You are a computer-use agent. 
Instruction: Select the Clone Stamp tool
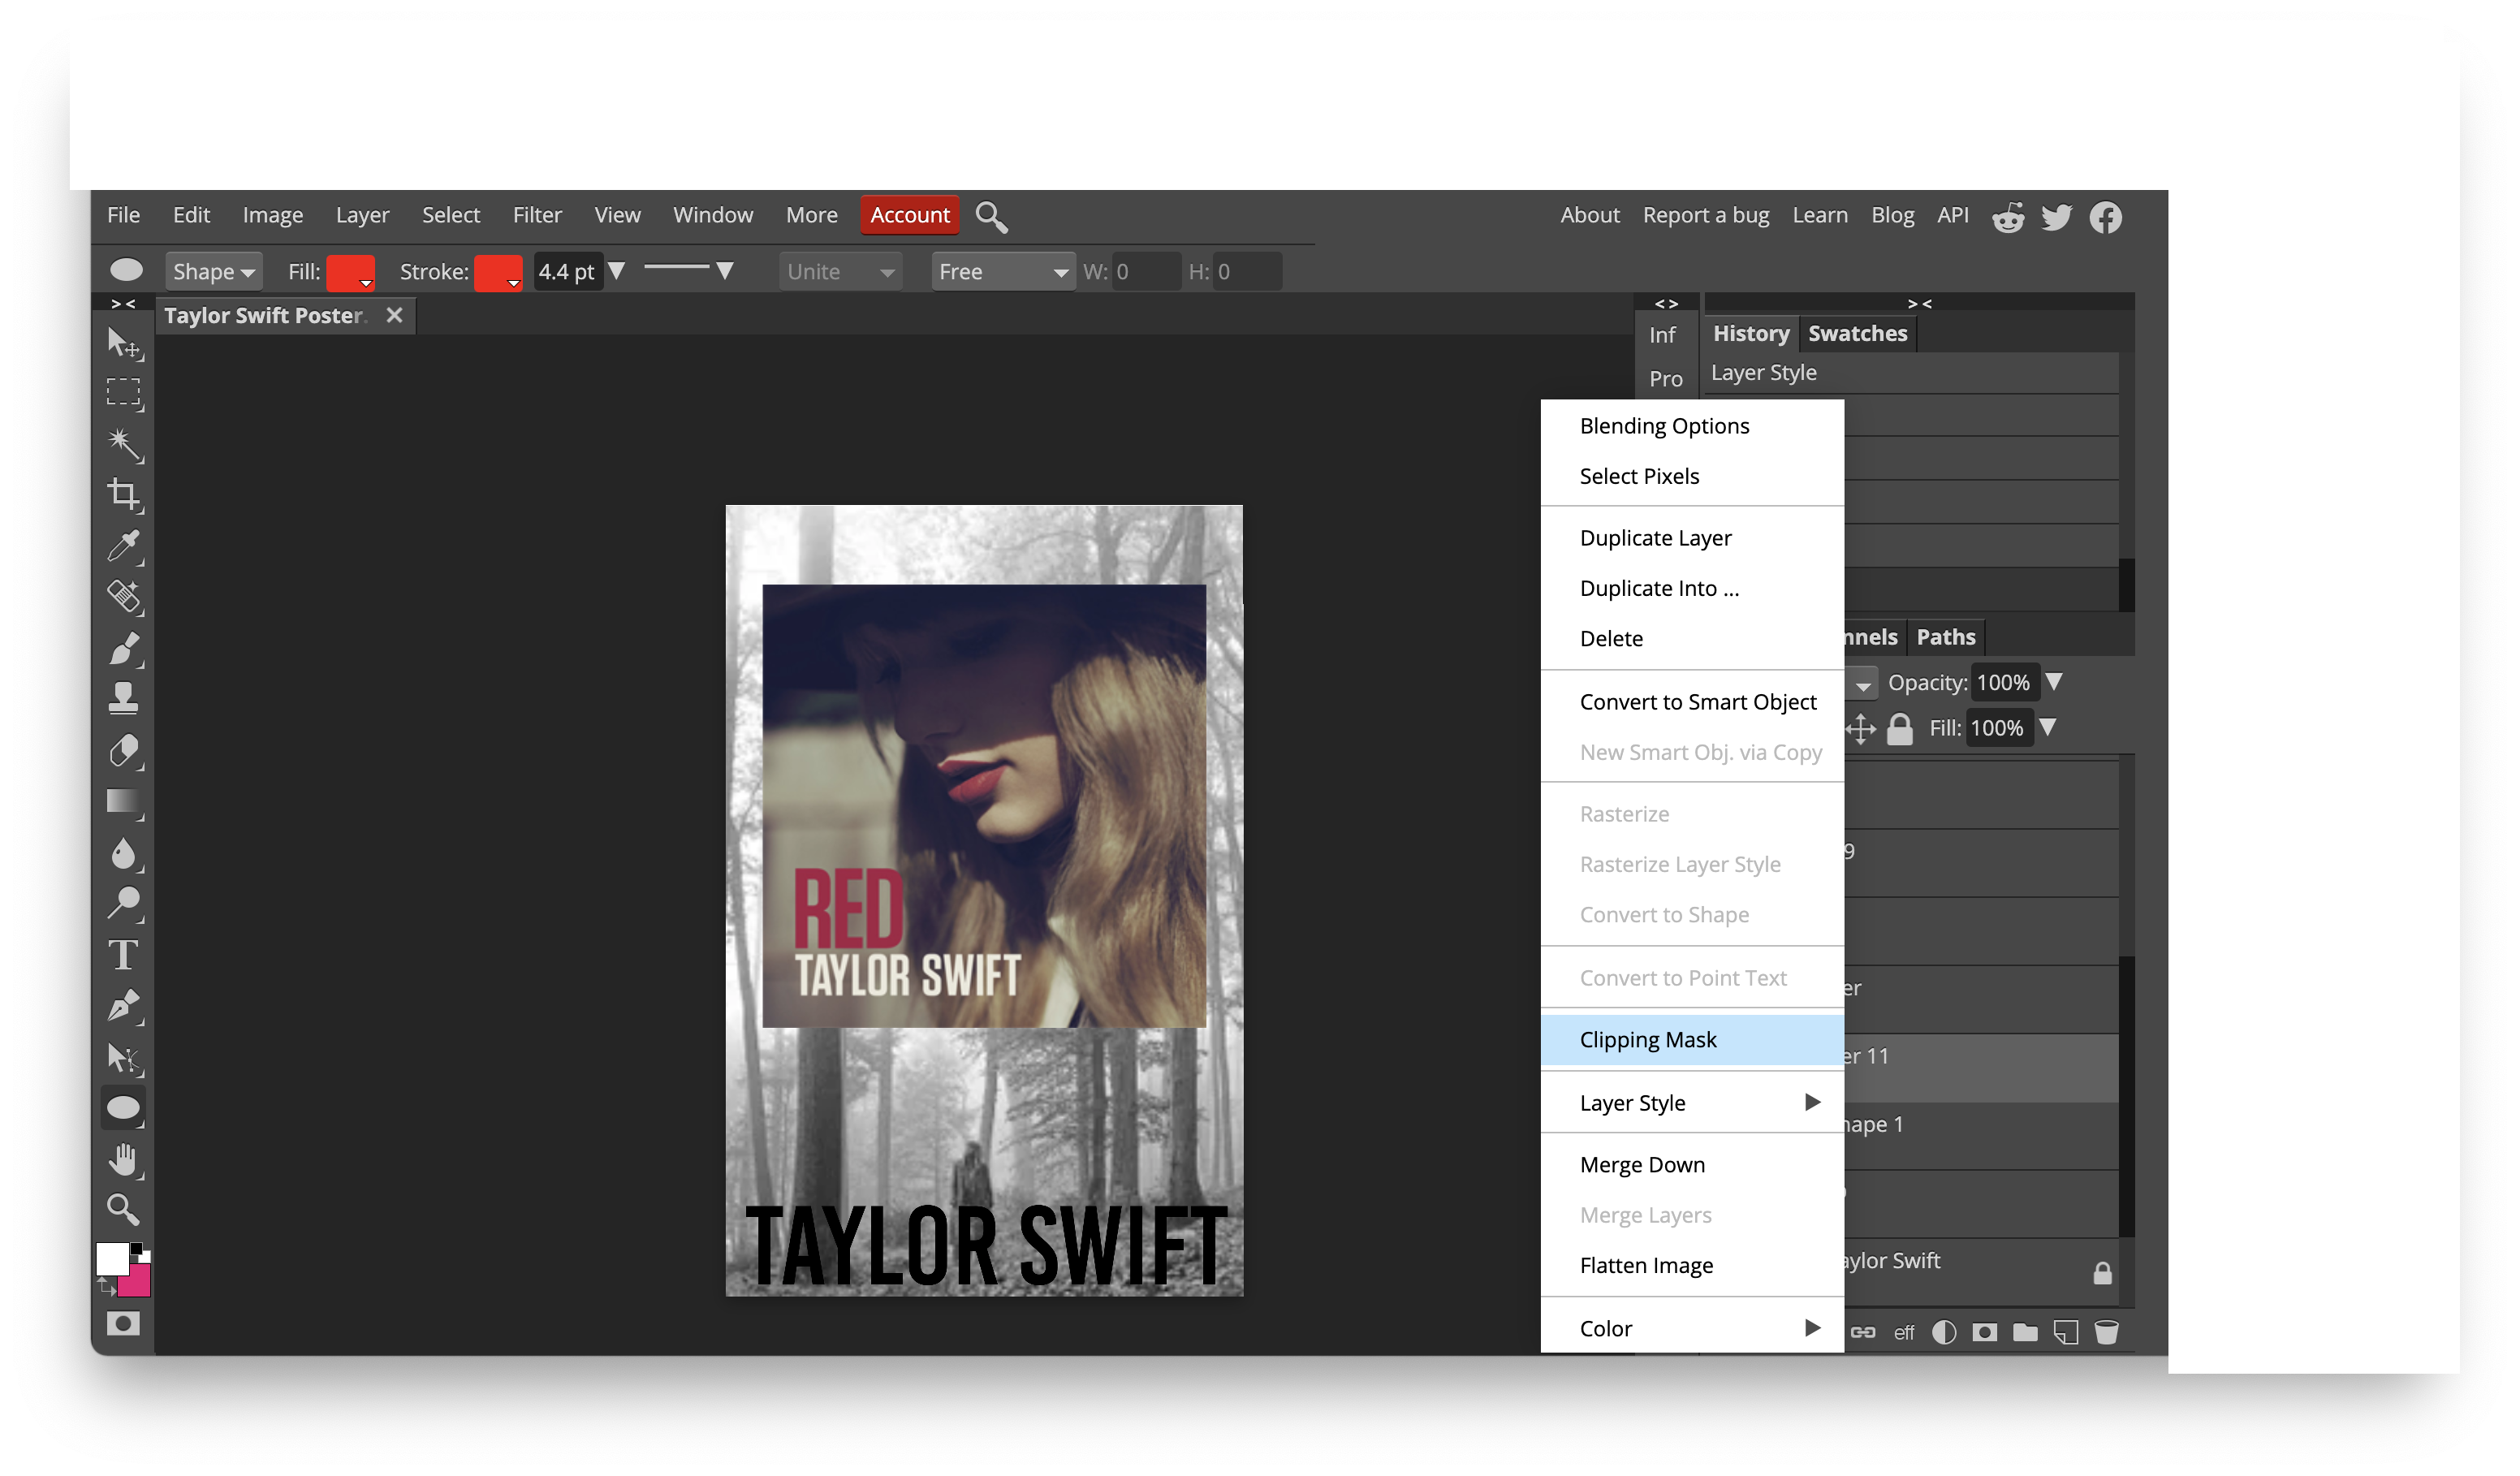click(124, 698)
